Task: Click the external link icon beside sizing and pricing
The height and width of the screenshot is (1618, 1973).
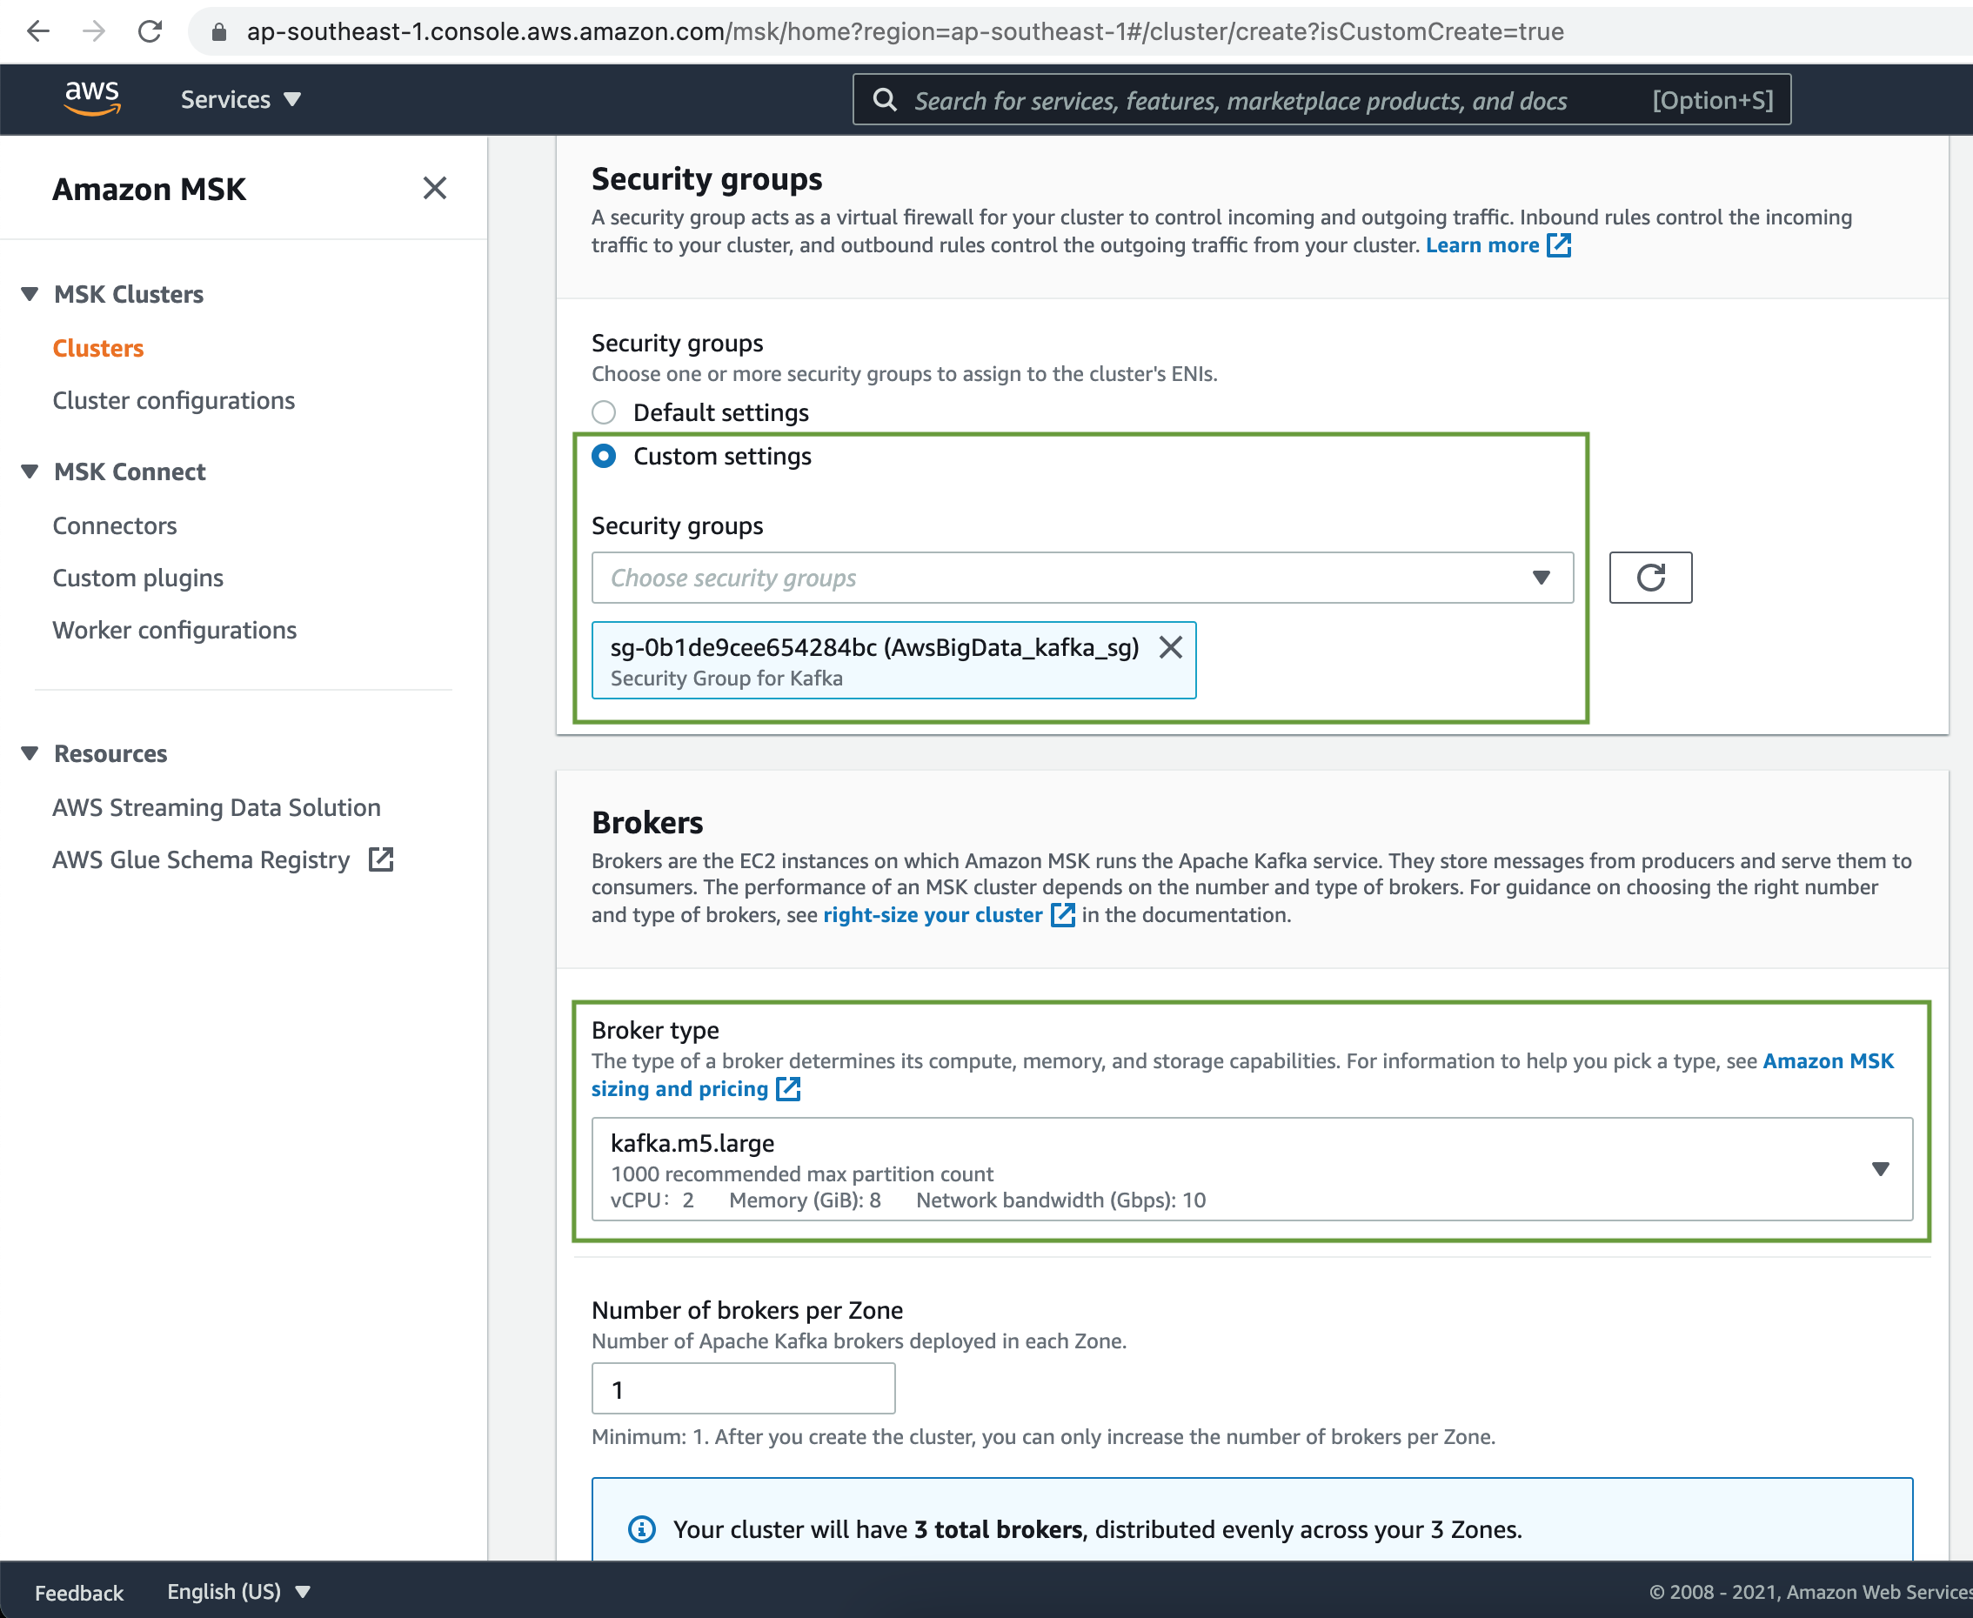Action: click(788, 1088)
